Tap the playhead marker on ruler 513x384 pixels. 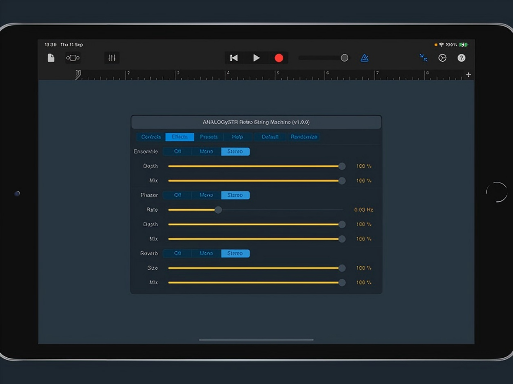coord(78,74)
